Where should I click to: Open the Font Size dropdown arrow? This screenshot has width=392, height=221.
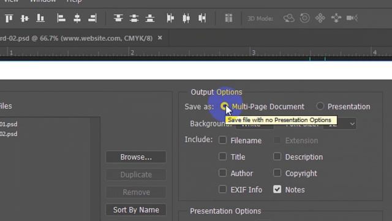352,124
